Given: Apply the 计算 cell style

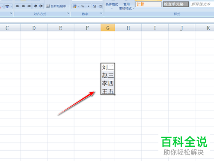Looking at the screenshot, I should pyautogui.click(x=149, y=4).
